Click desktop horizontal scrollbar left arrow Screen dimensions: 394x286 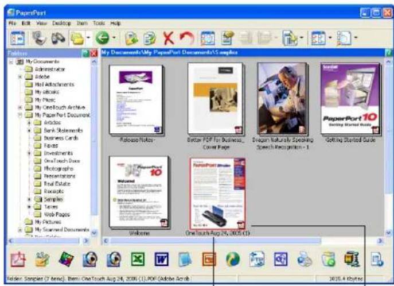(106, 241)
